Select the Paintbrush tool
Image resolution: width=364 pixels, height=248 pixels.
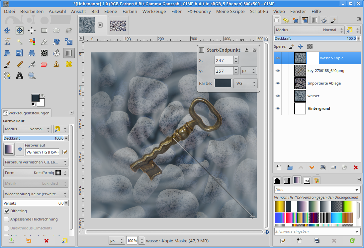pyautogui.click(x=7, y=64)
